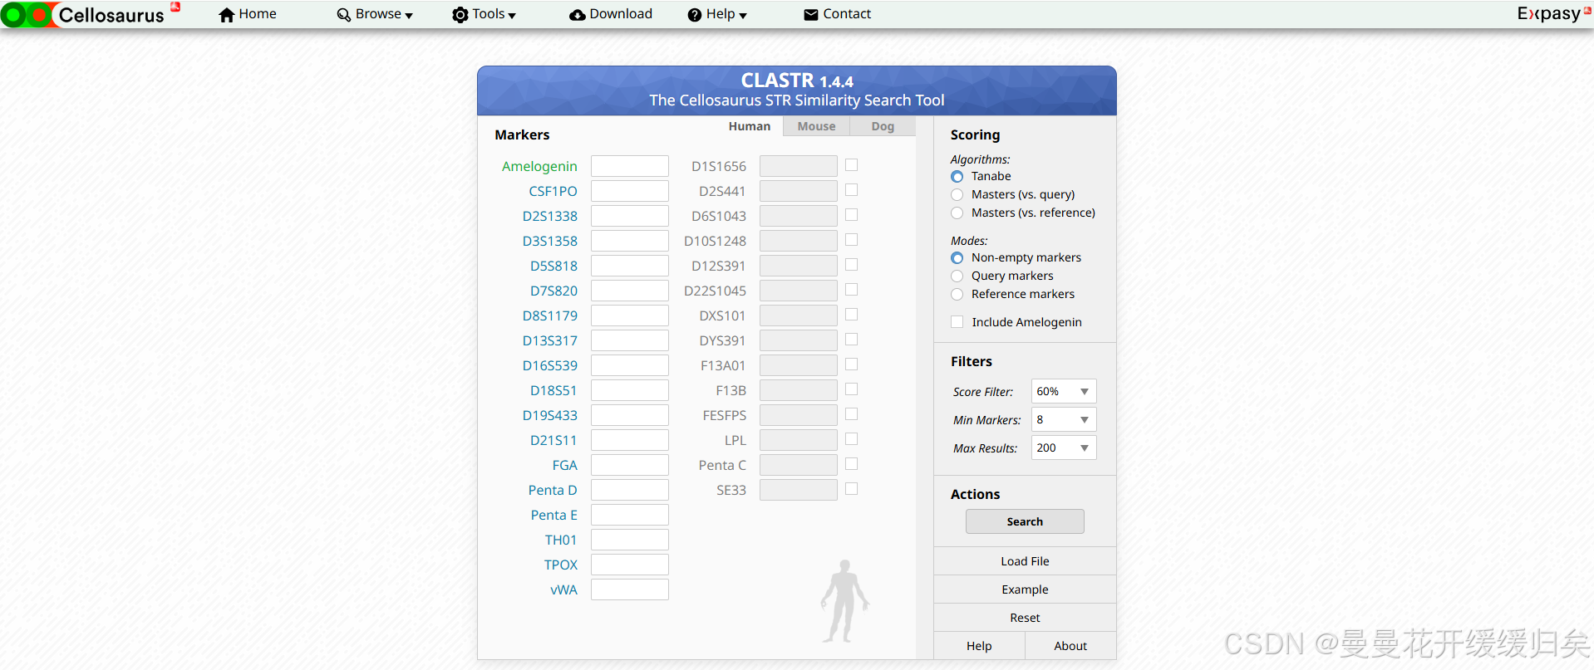Switch to the Mouse species tab
The width and height of the screenshot is (1594, 670).
pos(816,126)
